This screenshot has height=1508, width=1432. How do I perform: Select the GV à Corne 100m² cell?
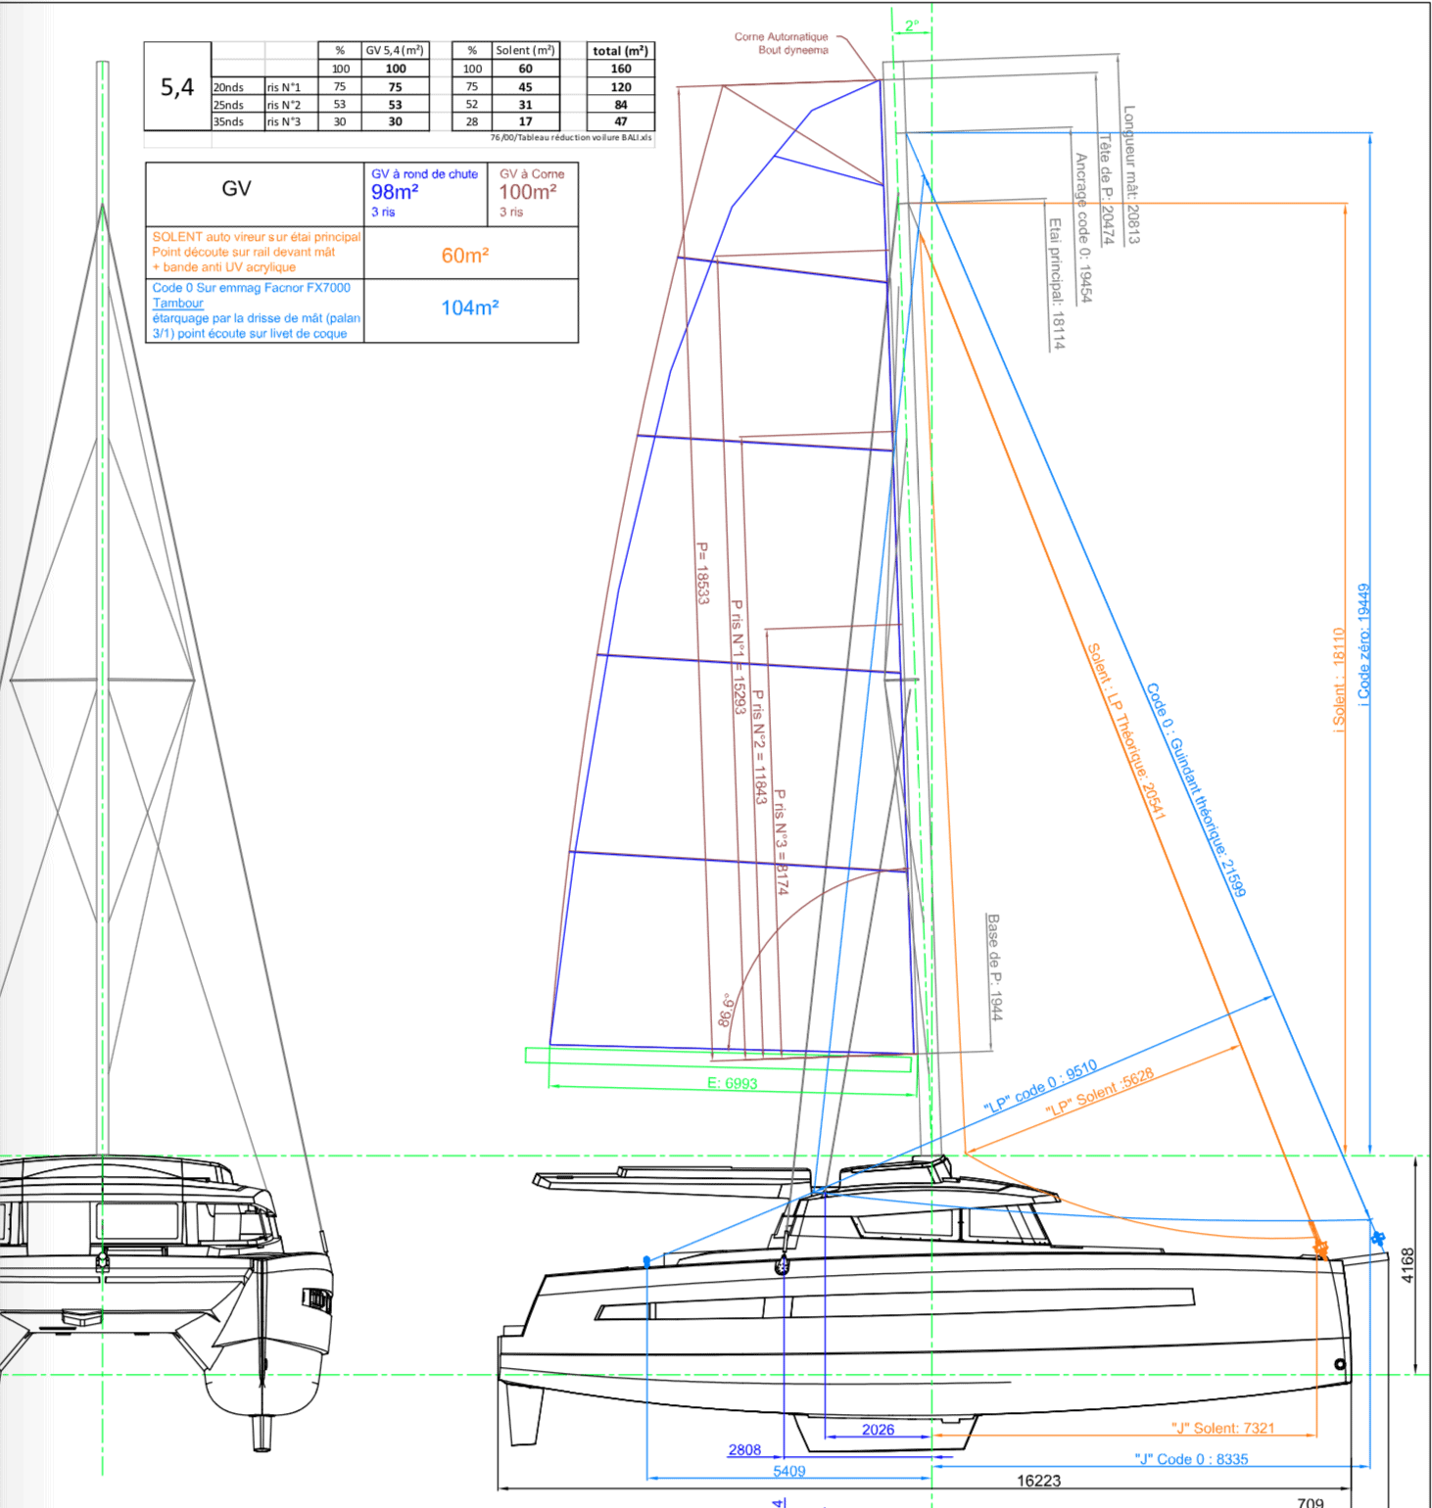coord(532,193)
